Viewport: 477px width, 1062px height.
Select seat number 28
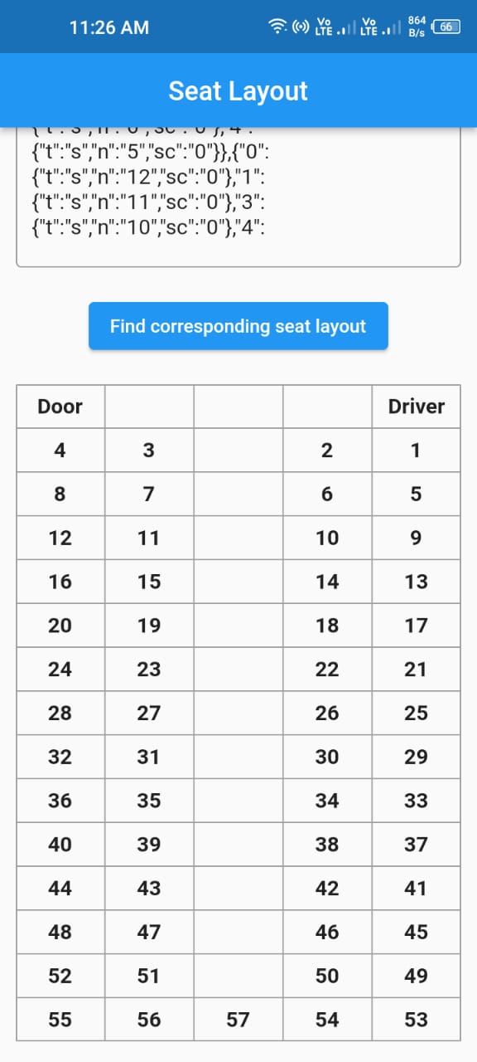[60, 713]
